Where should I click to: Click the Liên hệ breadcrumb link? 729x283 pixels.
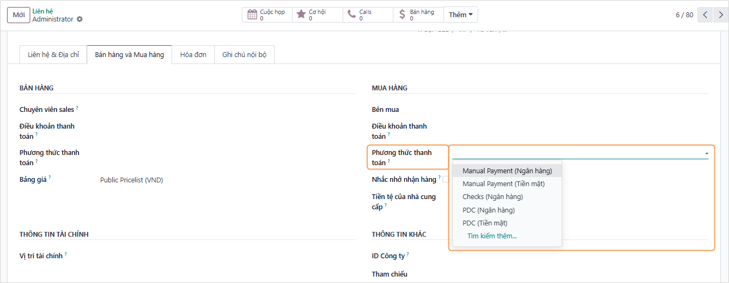(x=43, y=11)
